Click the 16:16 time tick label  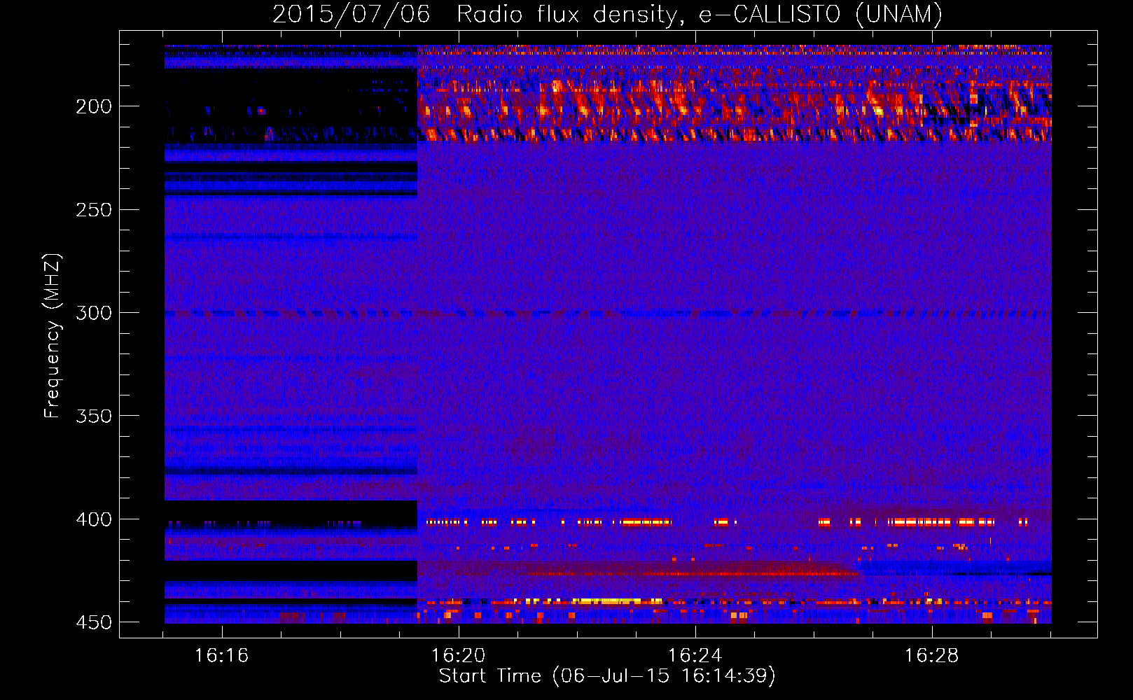point(221,656)
